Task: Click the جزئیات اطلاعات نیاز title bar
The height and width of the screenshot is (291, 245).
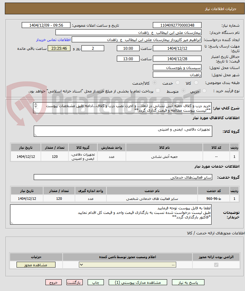Action: [125, 8]
